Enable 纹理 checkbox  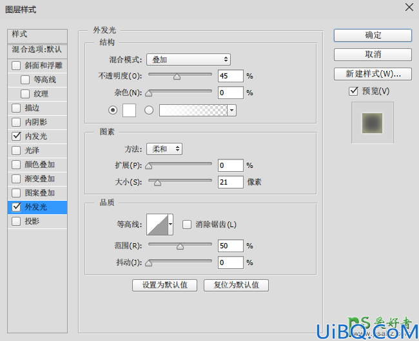[x=25, y=94]
